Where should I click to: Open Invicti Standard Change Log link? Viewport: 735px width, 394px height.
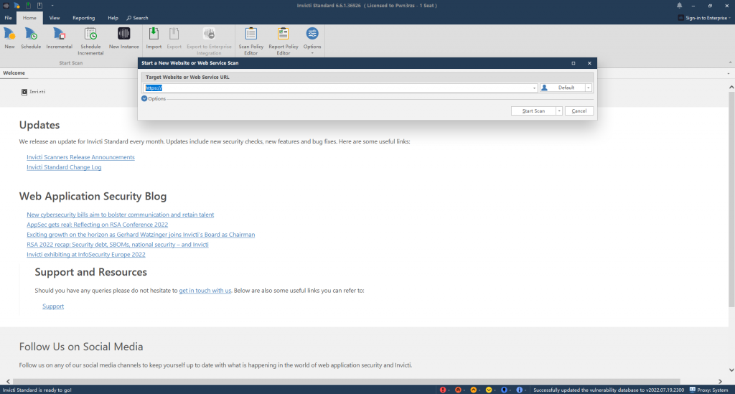tap(64, 167)
